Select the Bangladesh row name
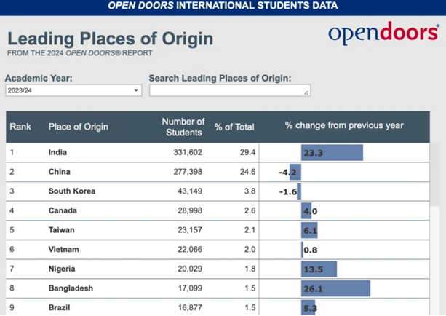446x316 pixels. [x=71, y=288]
